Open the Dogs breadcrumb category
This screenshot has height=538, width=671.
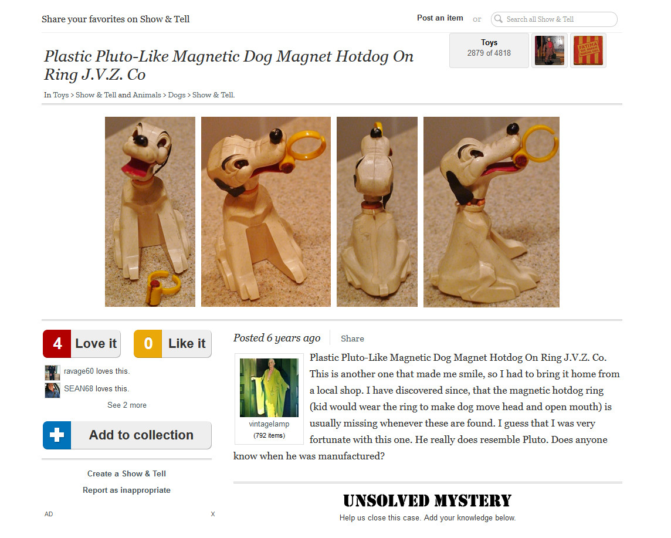pyautogui.click(x=177, y=95)
